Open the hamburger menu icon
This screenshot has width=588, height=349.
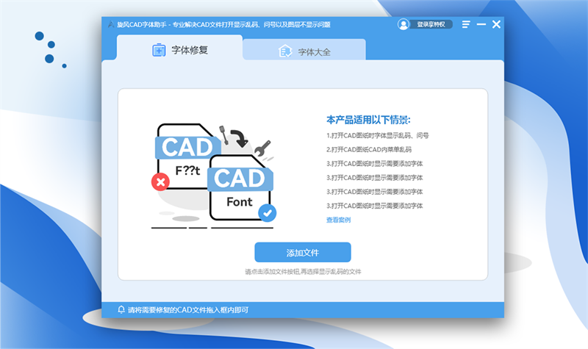[x=466, y=24]
